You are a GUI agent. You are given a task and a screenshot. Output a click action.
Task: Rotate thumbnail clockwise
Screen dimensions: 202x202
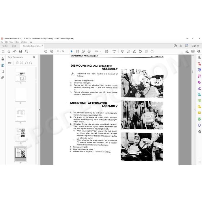click(31, 63)
